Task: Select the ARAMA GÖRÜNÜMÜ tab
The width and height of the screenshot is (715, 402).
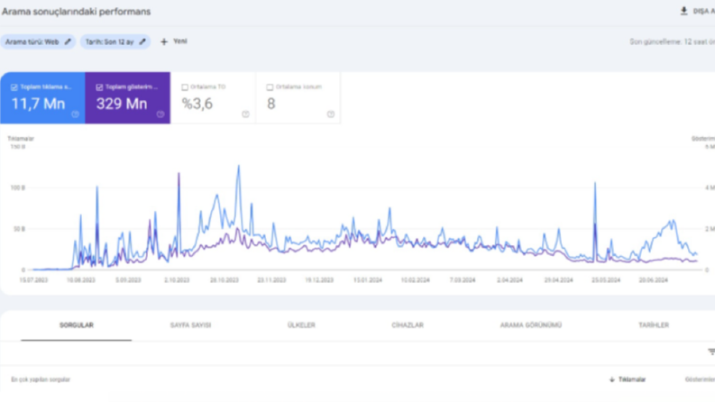Action: coord(531,325)
